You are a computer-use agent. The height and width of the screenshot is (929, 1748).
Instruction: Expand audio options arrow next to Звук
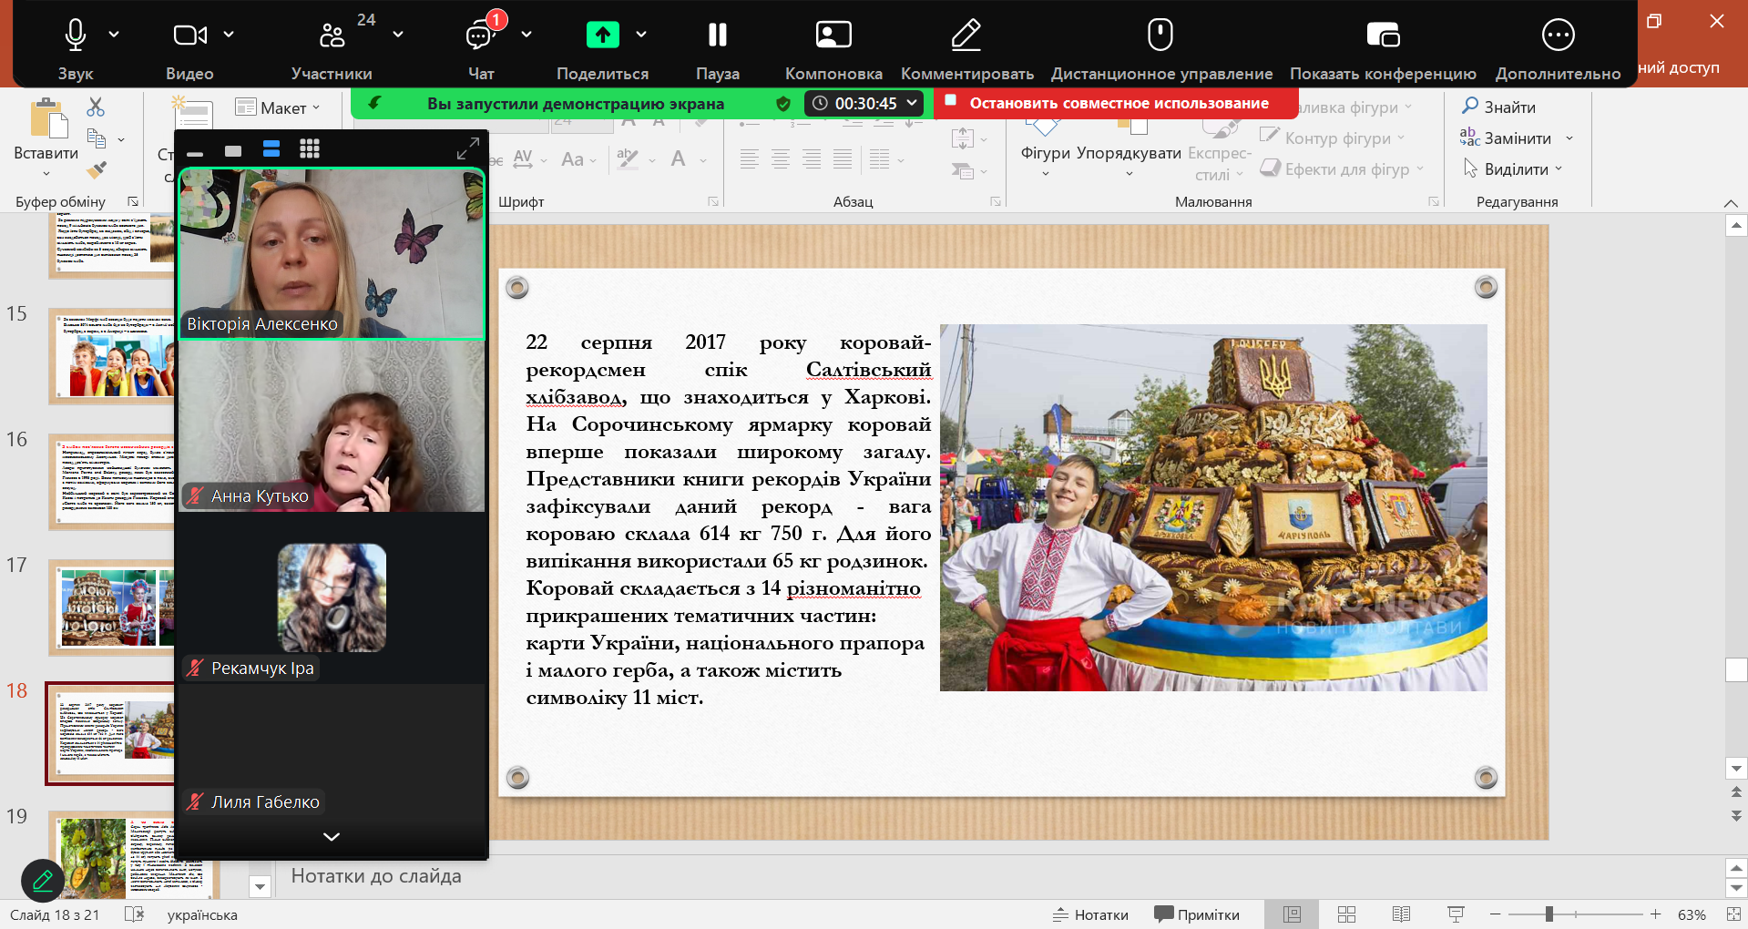(x=114, y=35)
